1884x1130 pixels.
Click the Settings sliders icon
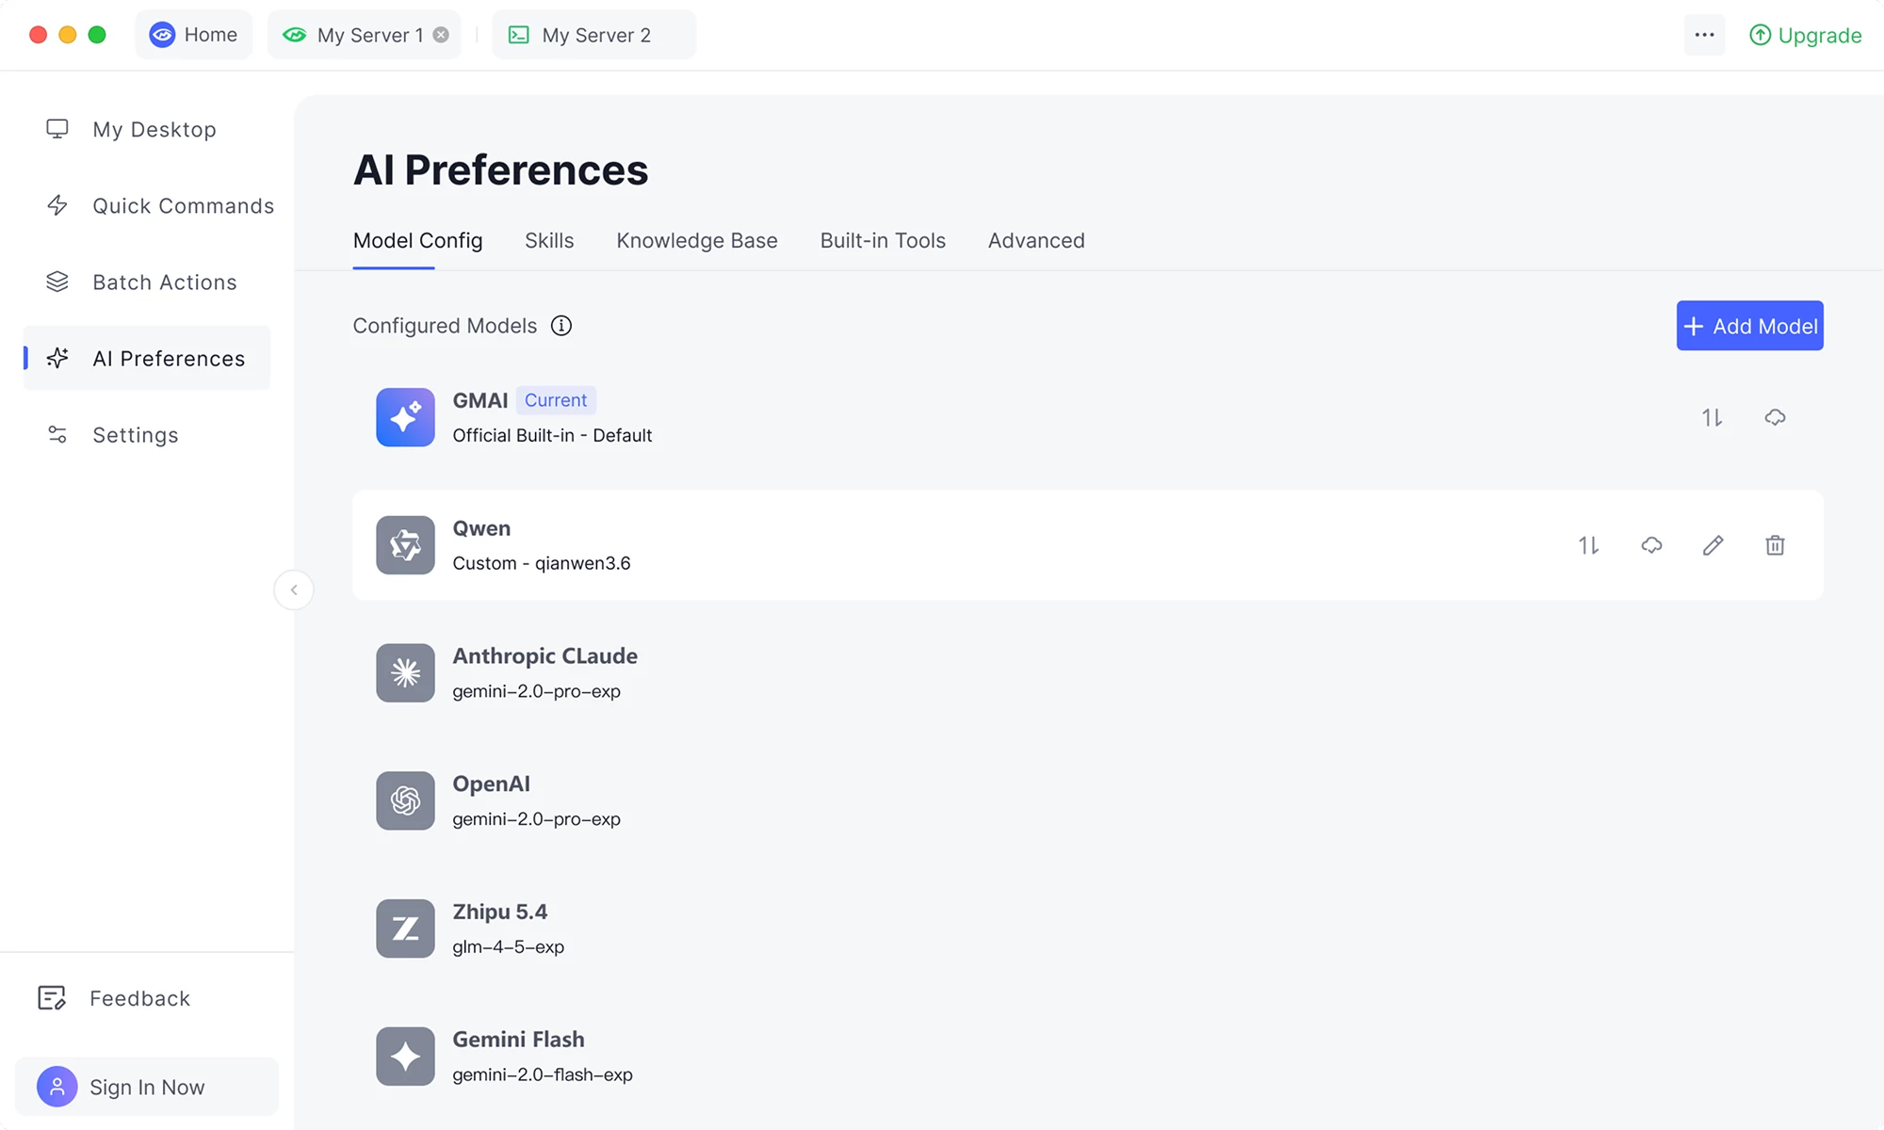click(x=57, y=434)
